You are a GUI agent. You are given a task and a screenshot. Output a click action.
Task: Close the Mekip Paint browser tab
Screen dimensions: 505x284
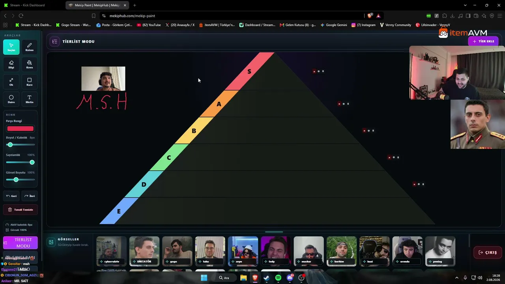coord(125,5)
